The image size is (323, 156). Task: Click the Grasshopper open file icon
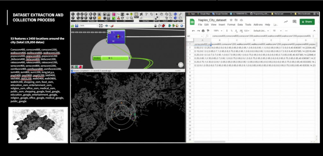click(73, 26)
